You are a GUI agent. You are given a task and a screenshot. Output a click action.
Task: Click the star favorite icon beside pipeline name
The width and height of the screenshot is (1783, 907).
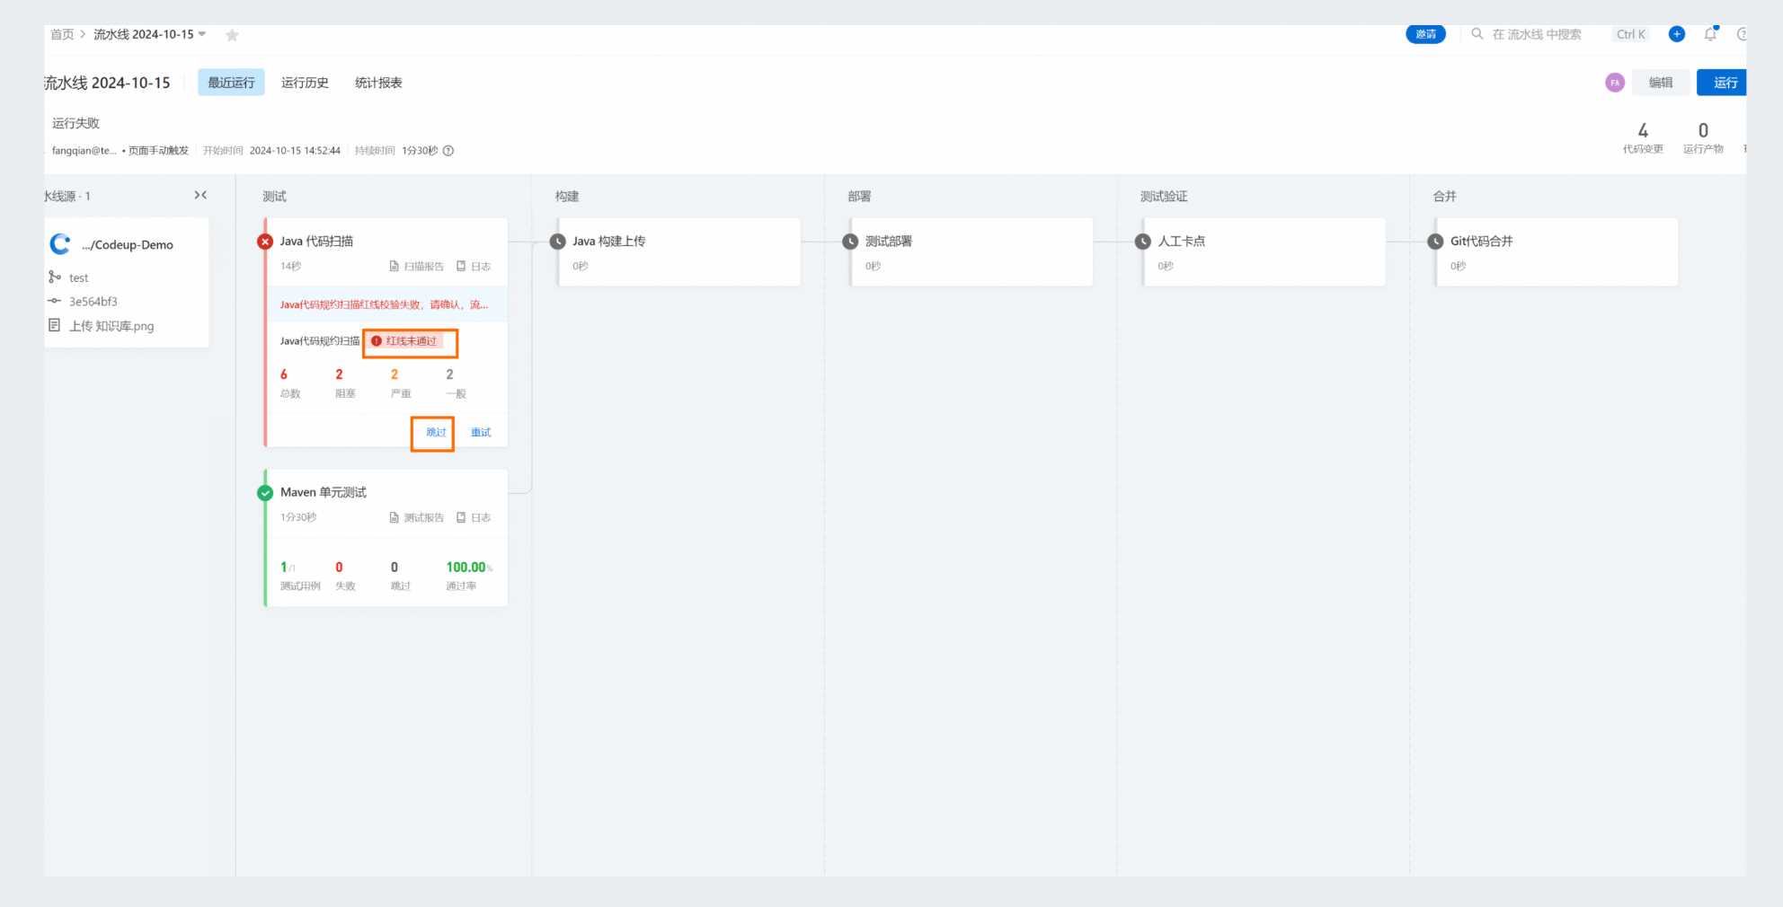click(232, 35)
